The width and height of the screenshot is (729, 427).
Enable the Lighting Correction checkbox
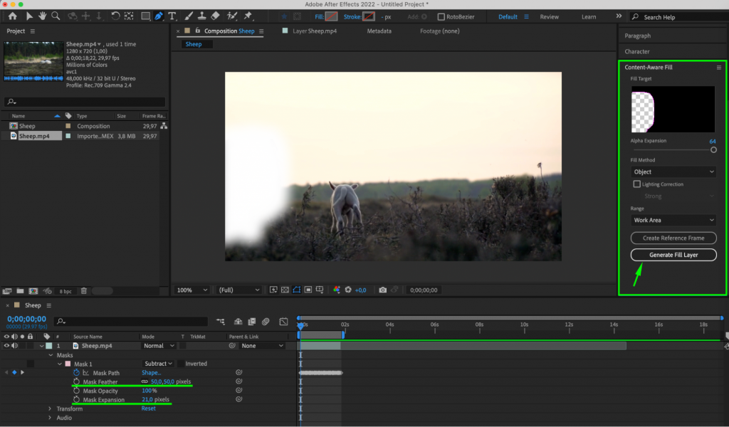637,184
